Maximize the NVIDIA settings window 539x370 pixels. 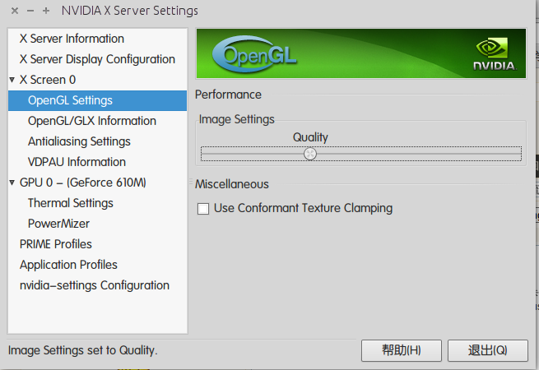pyautogui.click(x=46, y=11)
